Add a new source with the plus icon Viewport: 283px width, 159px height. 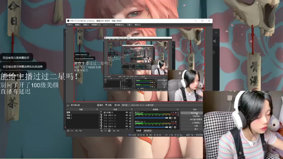102,131
